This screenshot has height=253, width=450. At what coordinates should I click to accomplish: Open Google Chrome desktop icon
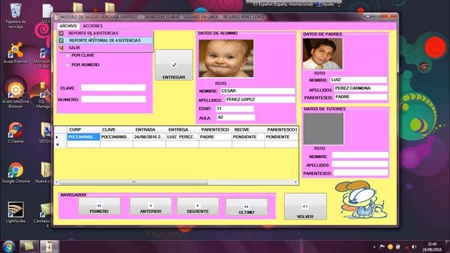tap(15, 173)
